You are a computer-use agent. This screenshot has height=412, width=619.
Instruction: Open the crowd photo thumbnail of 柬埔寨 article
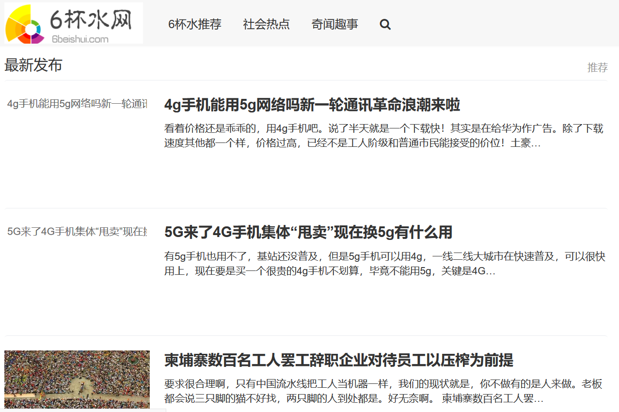click(77, 380)
